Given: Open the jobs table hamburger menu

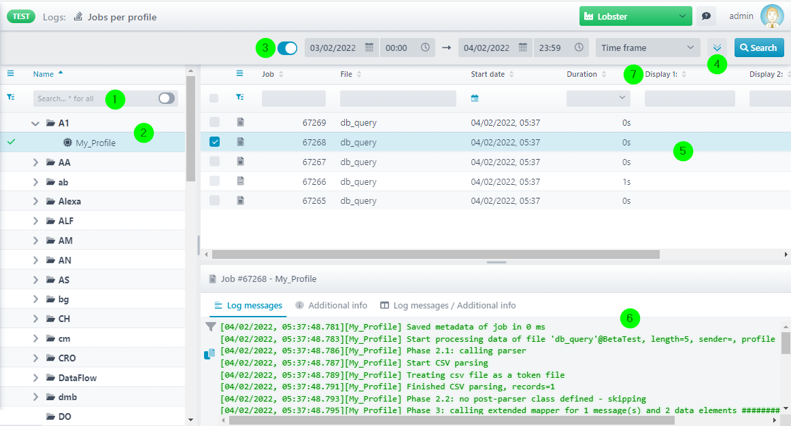Looking at the screenshot, I should click(x=239, y=73).
